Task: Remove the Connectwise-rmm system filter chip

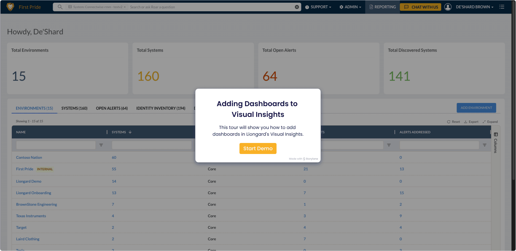Action: (125, 7)
